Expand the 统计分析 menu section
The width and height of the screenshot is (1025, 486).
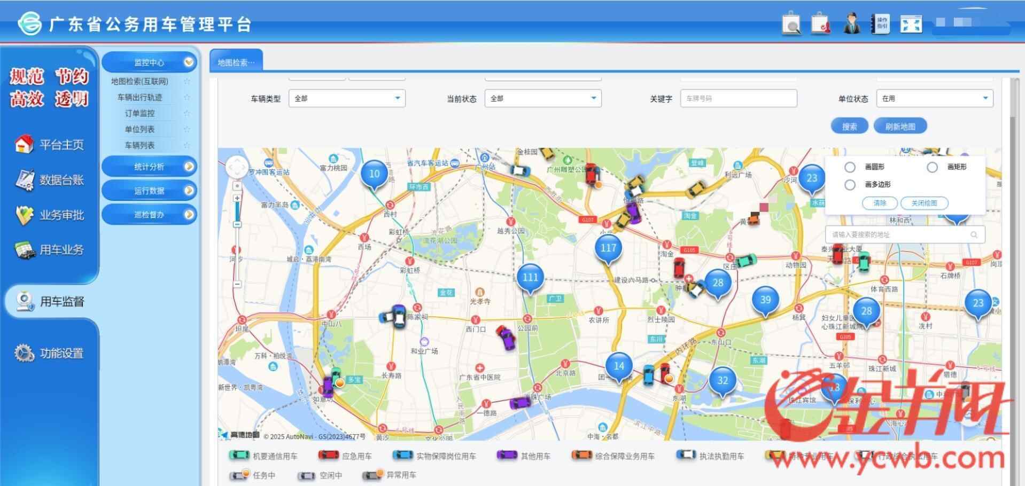[149, 167]
